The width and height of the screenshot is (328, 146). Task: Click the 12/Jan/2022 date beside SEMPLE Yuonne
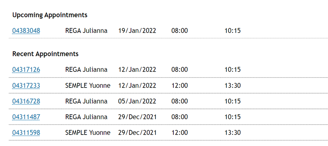coord(137,85)
